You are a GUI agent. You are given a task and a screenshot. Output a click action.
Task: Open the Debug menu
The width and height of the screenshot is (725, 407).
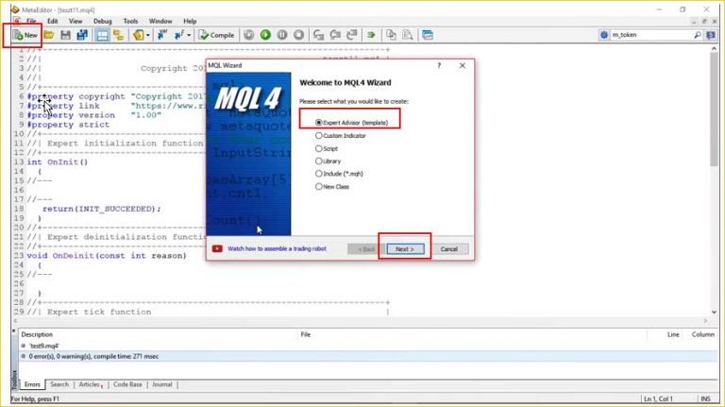coord(103,22)
